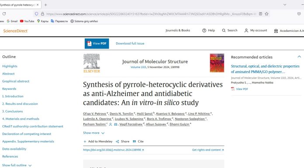
Task: Collapse the Recommended articles panel
Action: pyautogui.click(x=299, y=57)
